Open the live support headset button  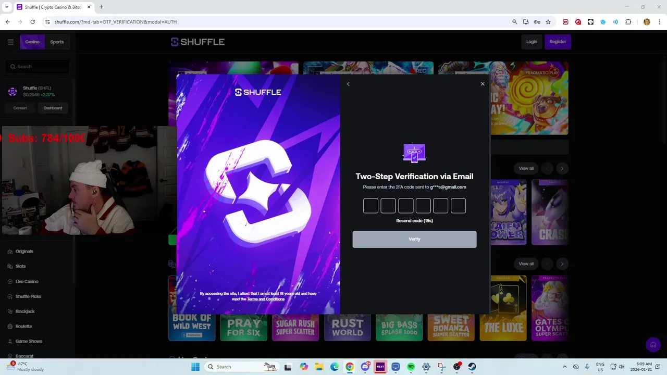click(x=653, y=345)
